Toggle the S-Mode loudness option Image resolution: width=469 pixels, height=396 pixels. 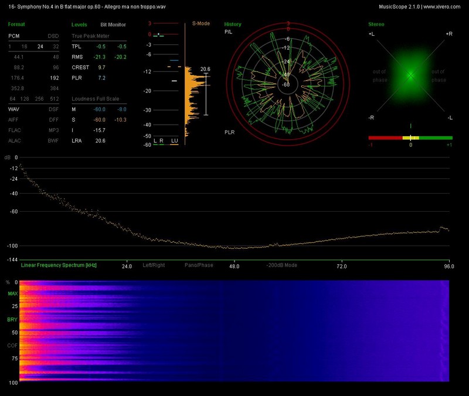coord(201,23)
